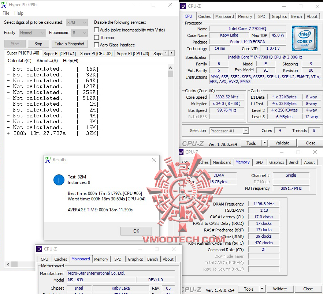Open the About...(A) menu

(x=47, y=61)
